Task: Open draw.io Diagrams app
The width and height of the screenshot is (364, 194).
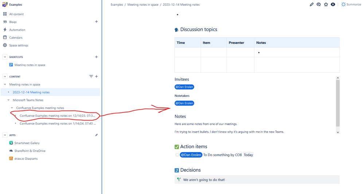Action: click(x=26, y=159)
